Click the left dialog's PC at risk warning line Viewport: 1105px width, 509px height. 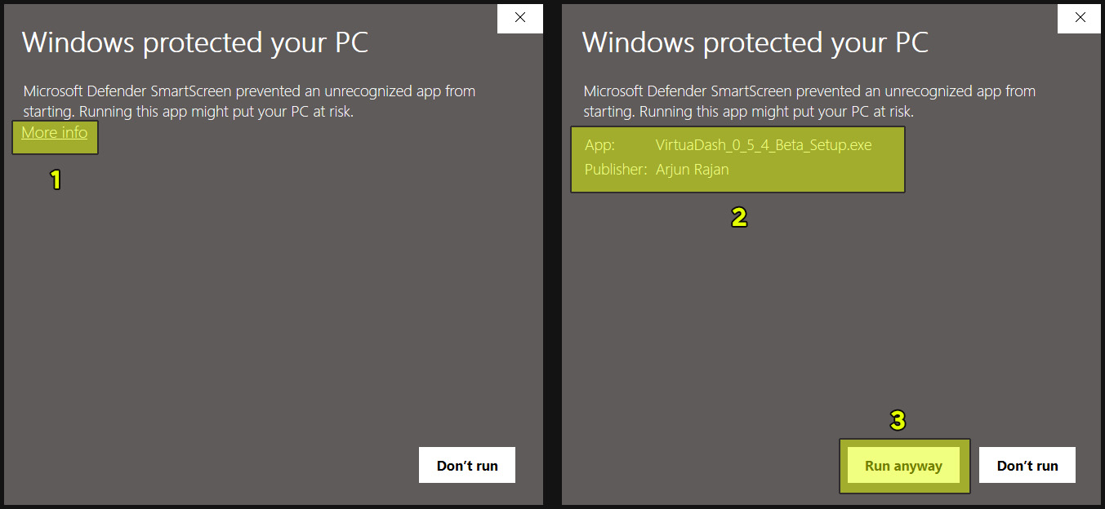pyautogui.click(x=188, y=113)
